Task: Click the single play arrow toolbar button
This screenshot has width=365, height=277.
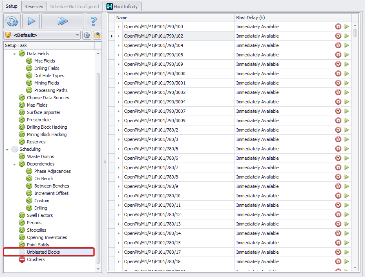Action: 31,21
